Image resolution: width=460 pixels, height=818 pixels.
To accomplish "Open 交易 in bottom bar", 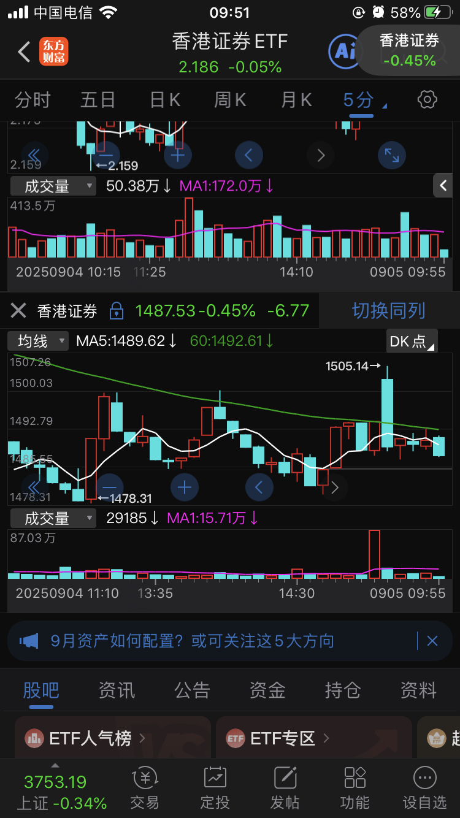I will 145,789.
